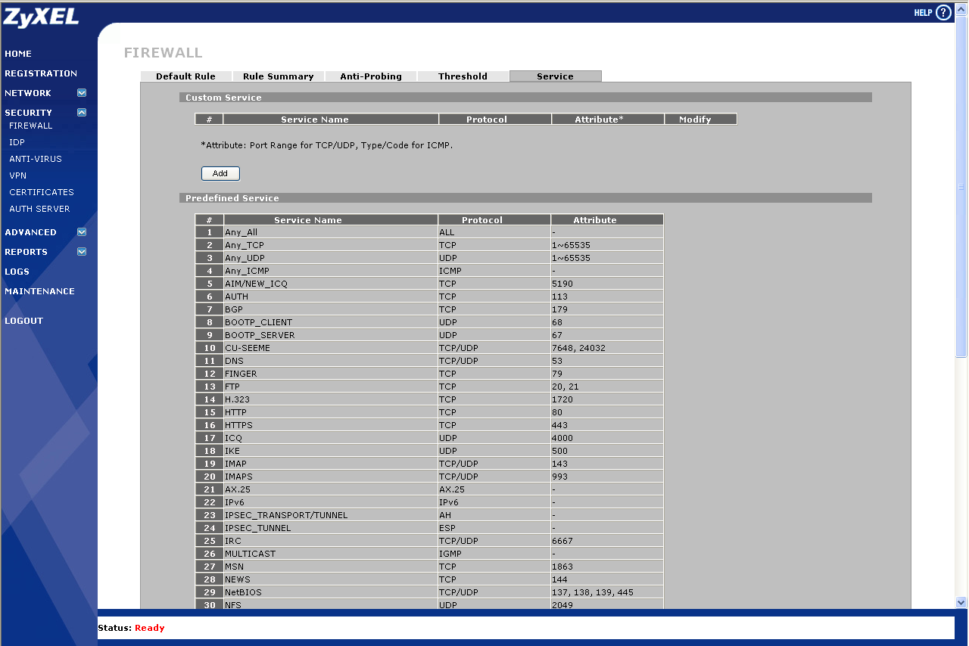Select the H.323 service name

tap(237, 399)
